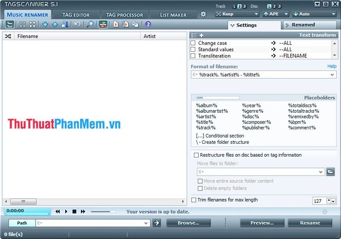Select Track number format 3

(244, 6)
